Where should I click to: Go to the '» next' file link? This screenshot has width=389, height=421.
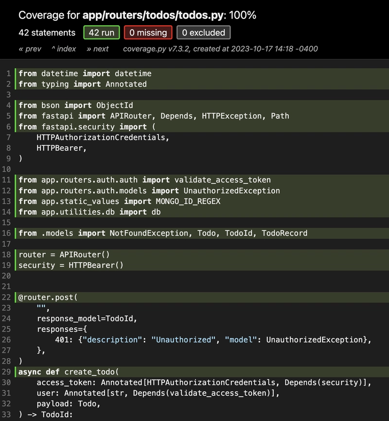pyautogui.click(x=98, y=49)
